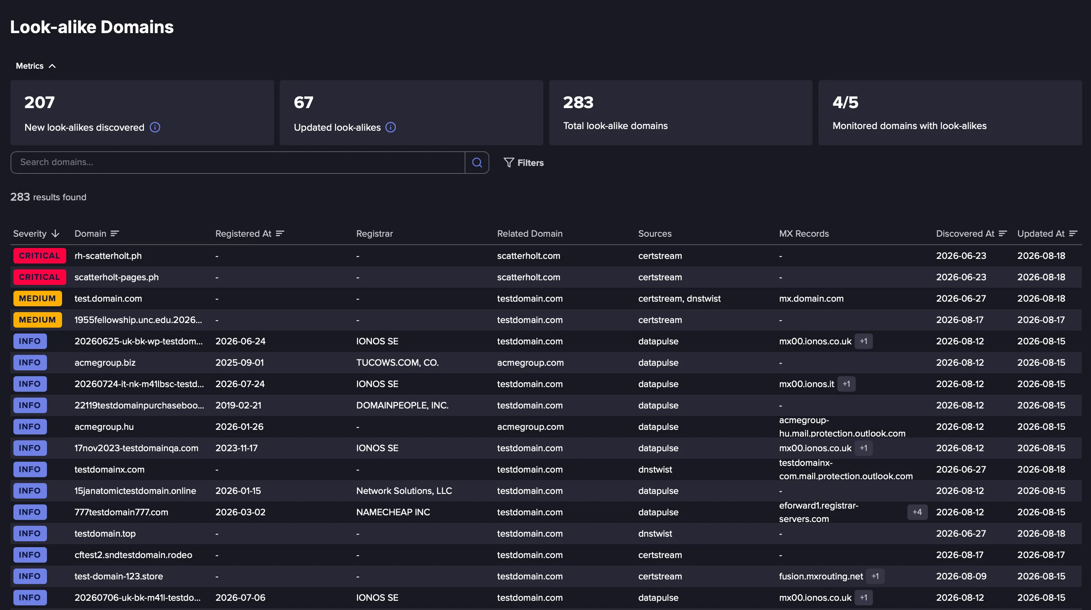Screen dimensions: 1091x610
Task: Click registrar DOMAINPEOPLE, INC.
Action: click(x=402, y=406)
